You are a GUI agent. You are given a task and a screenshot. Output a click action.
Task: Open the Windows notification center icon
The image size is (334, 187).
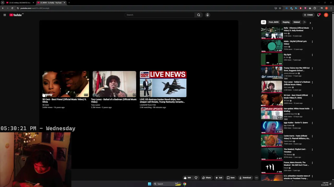330,184
